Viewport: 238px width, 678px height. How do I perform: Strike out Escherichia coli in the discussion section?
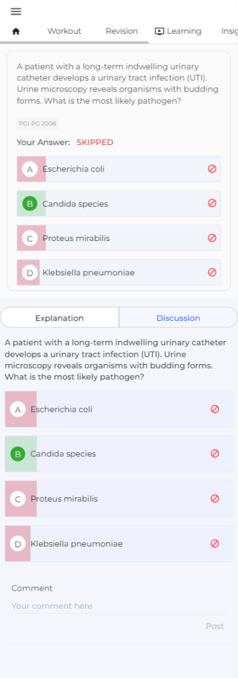click(x=215, y=409)
